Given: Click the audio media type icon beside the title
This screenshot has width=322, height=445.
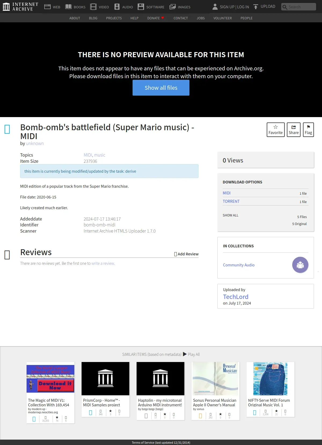Looking at the screenshot, I should tap(7, 129).
